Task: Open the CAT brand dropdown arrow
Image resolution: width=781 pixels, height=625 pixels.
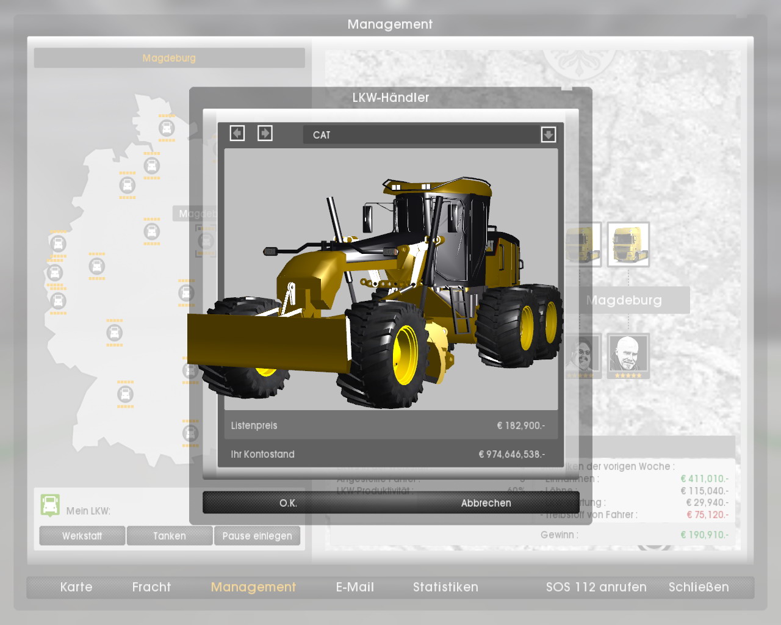Action: (x=548, y=135)
